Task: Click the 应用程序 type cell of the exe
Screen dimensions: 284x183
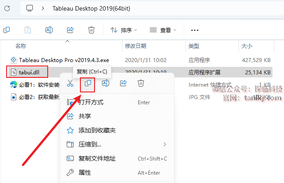Action: click(x=199, y=60)
